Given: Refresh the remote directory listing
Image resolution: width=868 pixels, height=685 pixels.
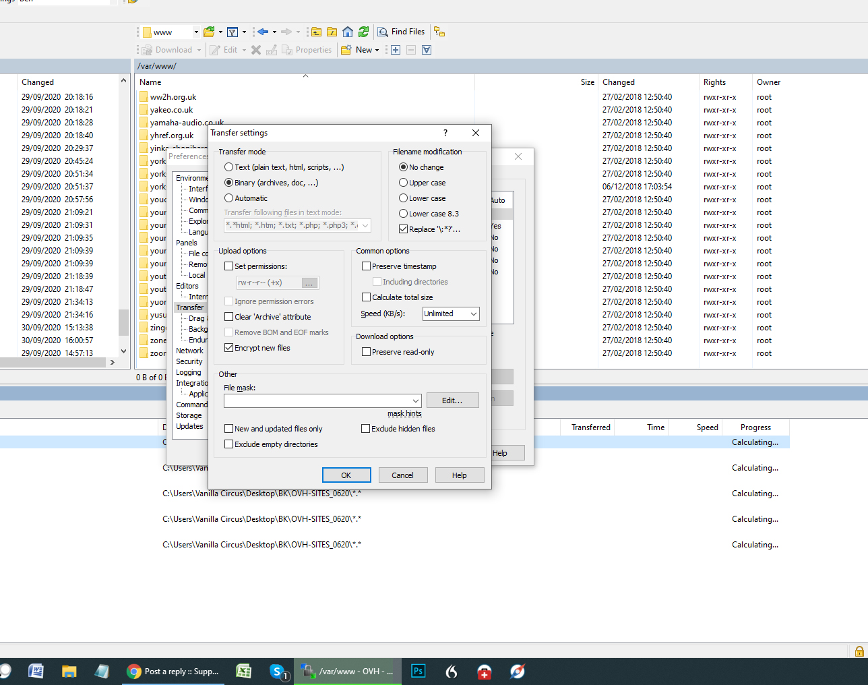Looking at the screenshot, I should (364, 32).
